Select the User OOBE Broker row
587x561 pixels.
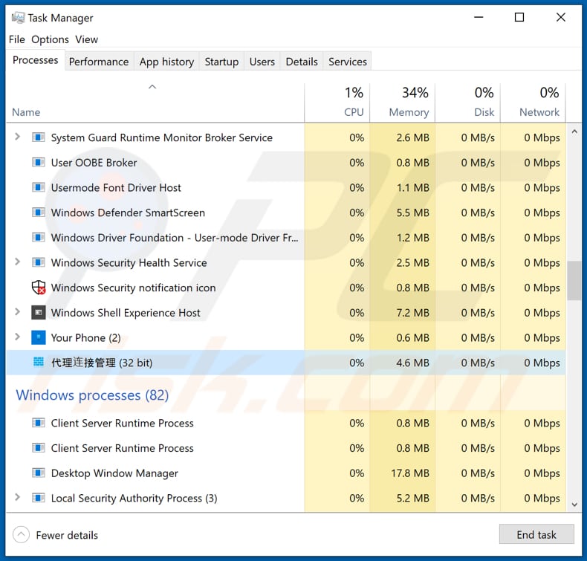click(286, 163)
